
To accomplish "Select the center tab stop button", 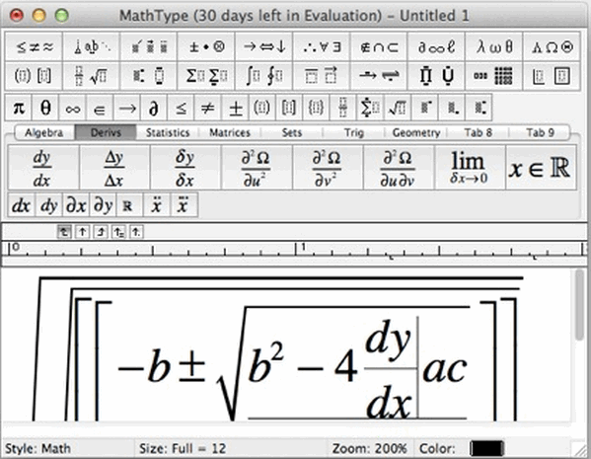I will coord(82,232).
